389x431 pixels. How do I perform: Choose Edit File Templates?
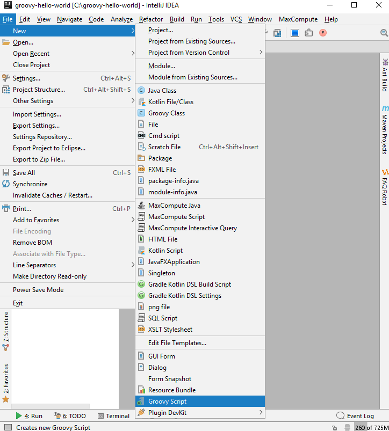[x=200, y=343]
